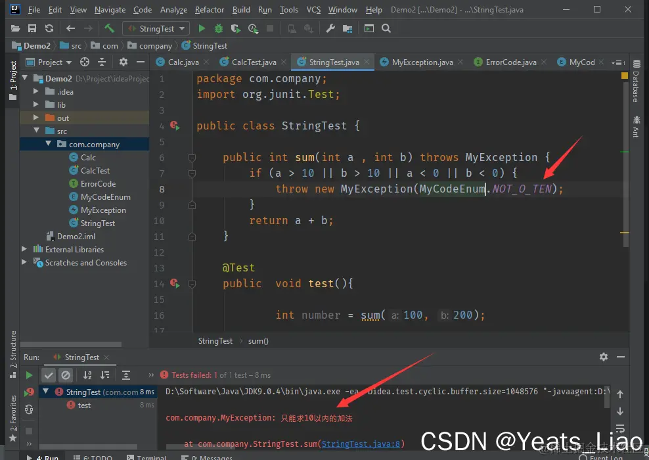Build project with the green hammer icon

pyautogui.click(x=109, y=28)
